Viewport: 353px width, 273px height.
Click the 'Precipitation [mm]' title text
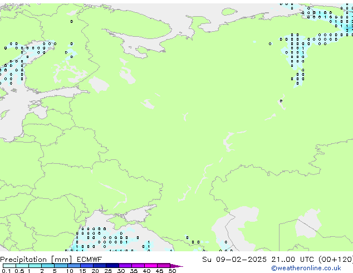click(36, 260)
